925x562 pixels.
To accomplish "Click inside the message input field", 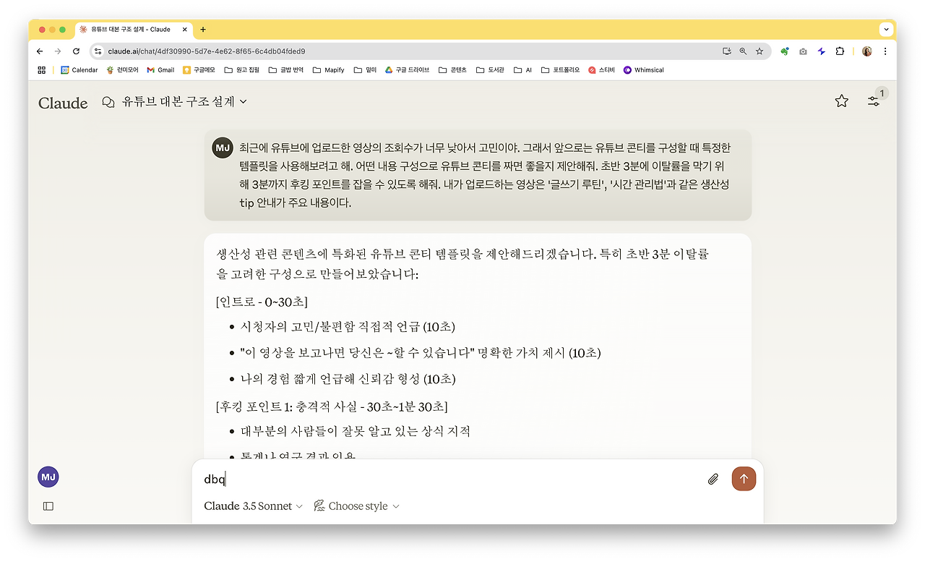I will click(434, 479).
